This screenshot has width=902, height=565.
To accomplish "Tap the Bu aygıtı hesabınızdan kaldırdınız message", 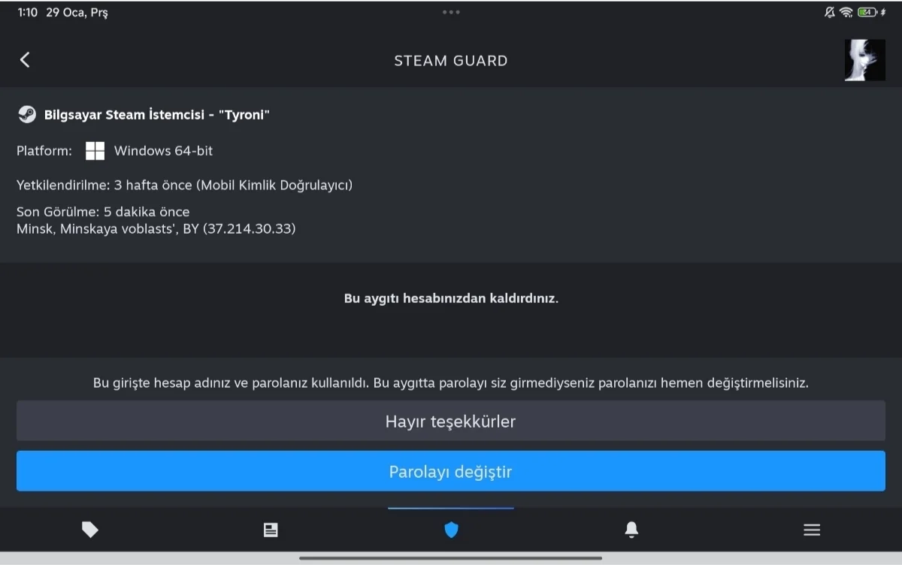I will (x=451, y=298).
